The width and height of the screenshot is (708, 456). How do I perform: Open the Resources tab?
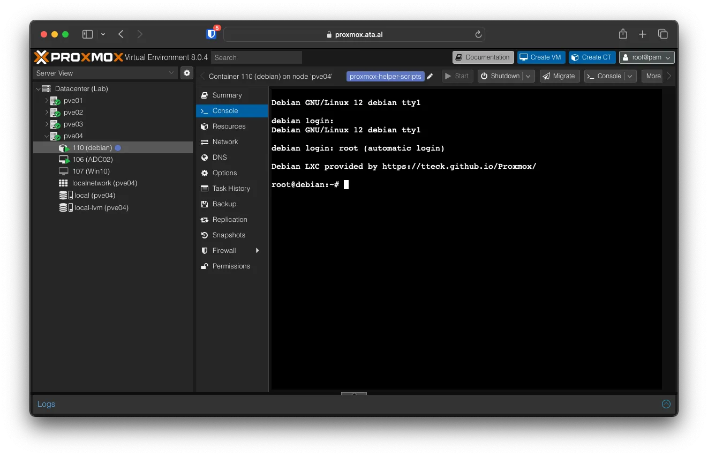tap(232, 126)
